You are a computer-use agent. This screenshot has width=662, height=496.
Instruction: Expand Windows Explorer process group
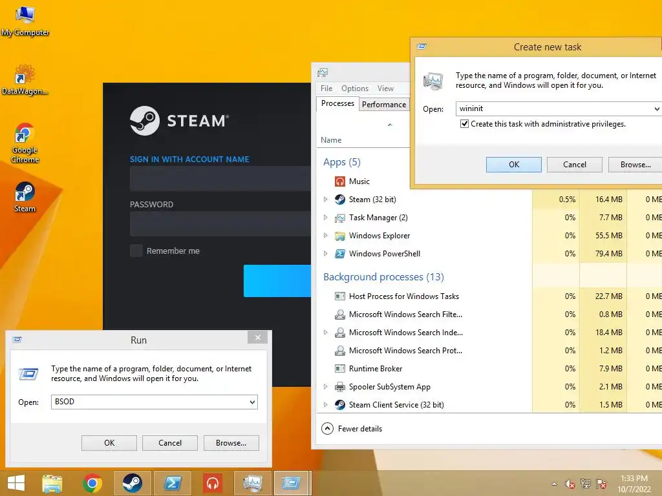click(325, 235)
